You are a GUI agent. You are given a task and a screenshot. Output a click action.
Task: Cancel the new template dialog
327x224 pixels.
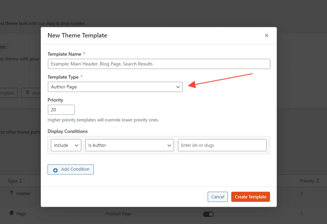tap(217, 197)
